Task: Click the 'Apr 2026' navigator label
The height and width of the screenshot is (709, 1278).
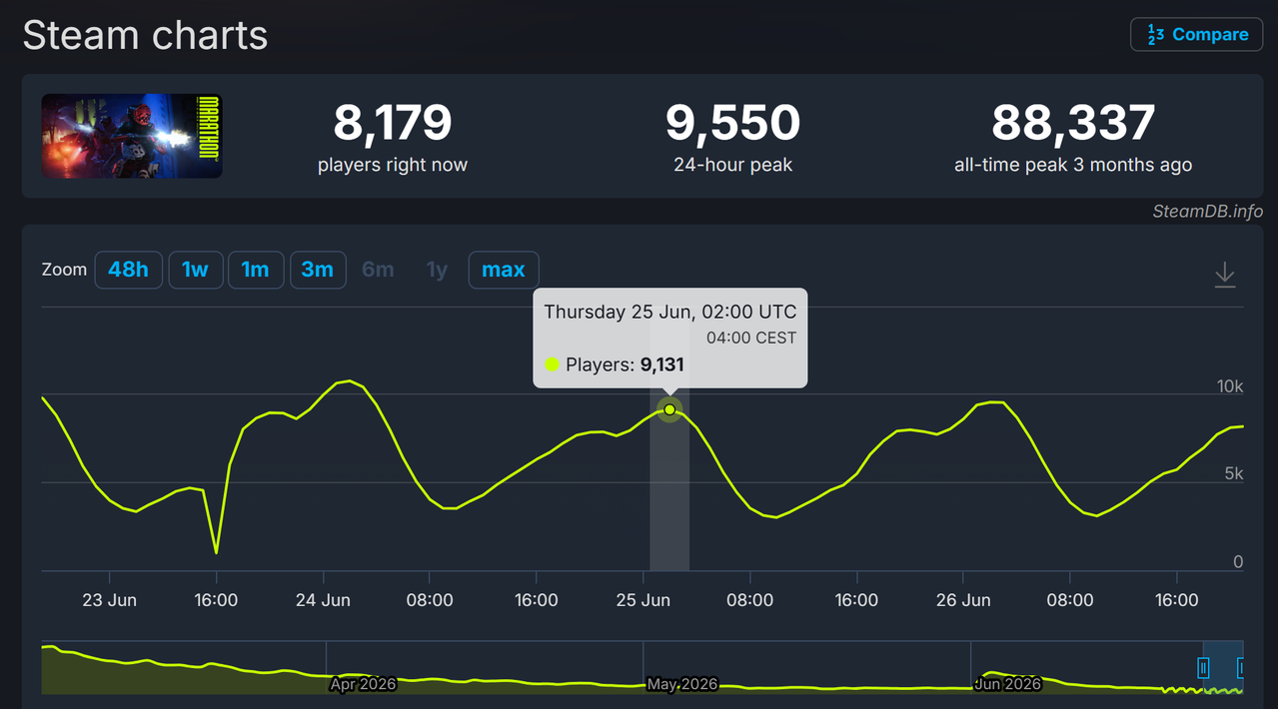Action: pos(364,684)
